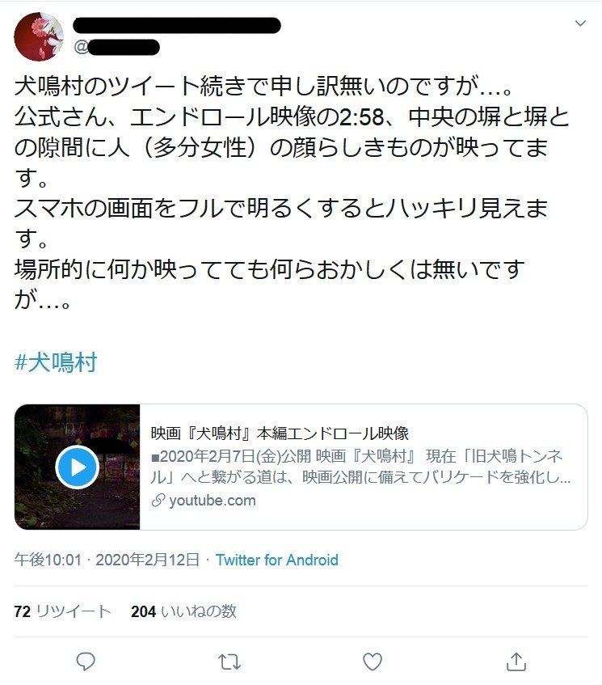Open the tunnel video thumbnail
This screenshot has width=602, height=685.
coord(78,467)
